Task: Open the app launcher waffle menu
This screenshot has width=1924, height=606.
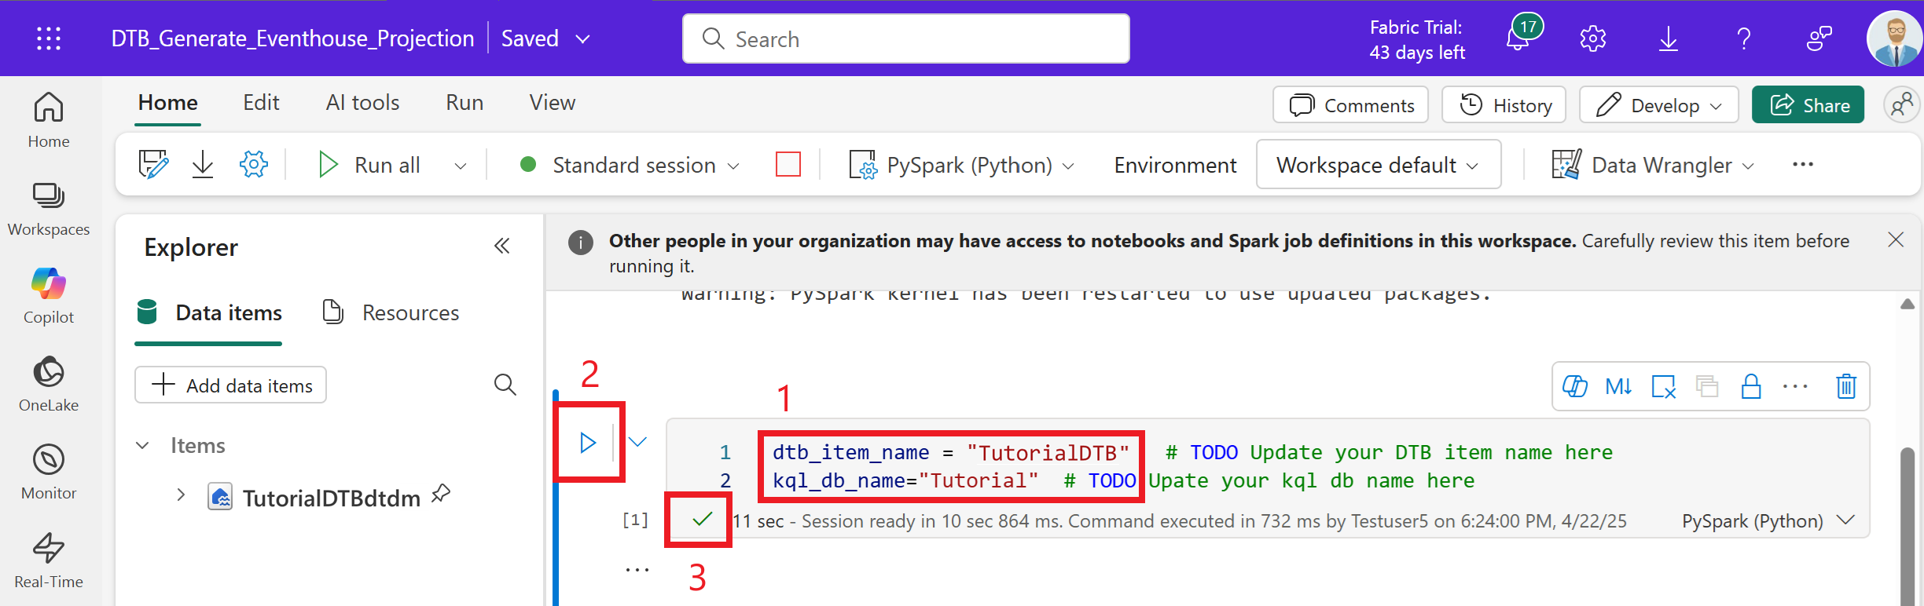Action: (49, 38)
